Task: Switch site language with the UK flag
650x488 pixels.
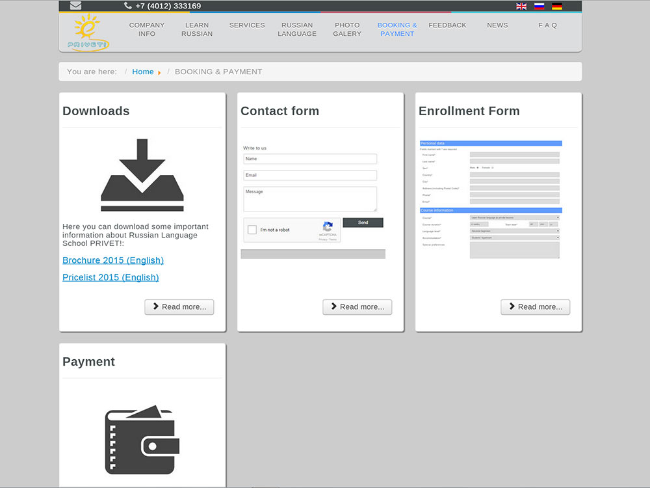Action: [x=521, y=7]
